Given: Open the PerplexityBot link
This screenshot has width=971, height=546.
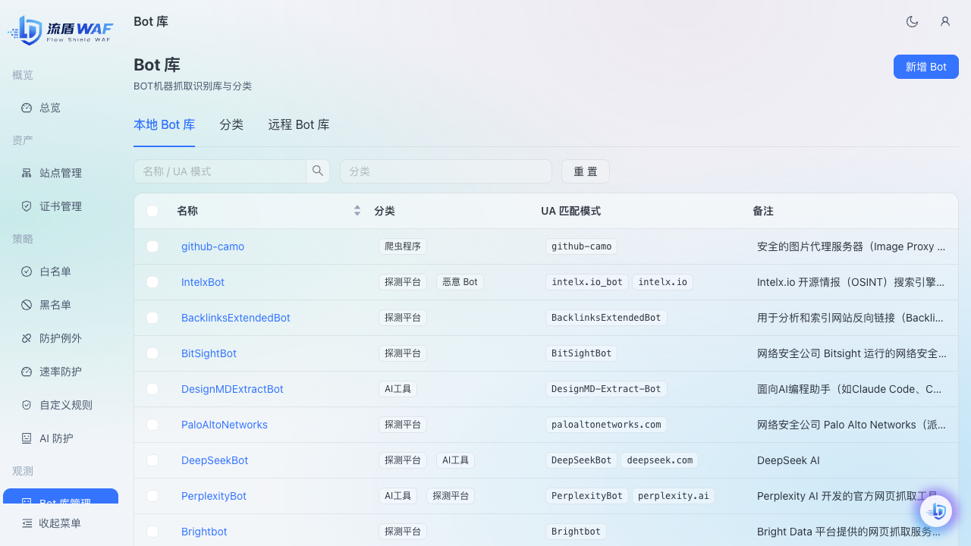Looking at the screenshot, I should (x=214, y=496).
